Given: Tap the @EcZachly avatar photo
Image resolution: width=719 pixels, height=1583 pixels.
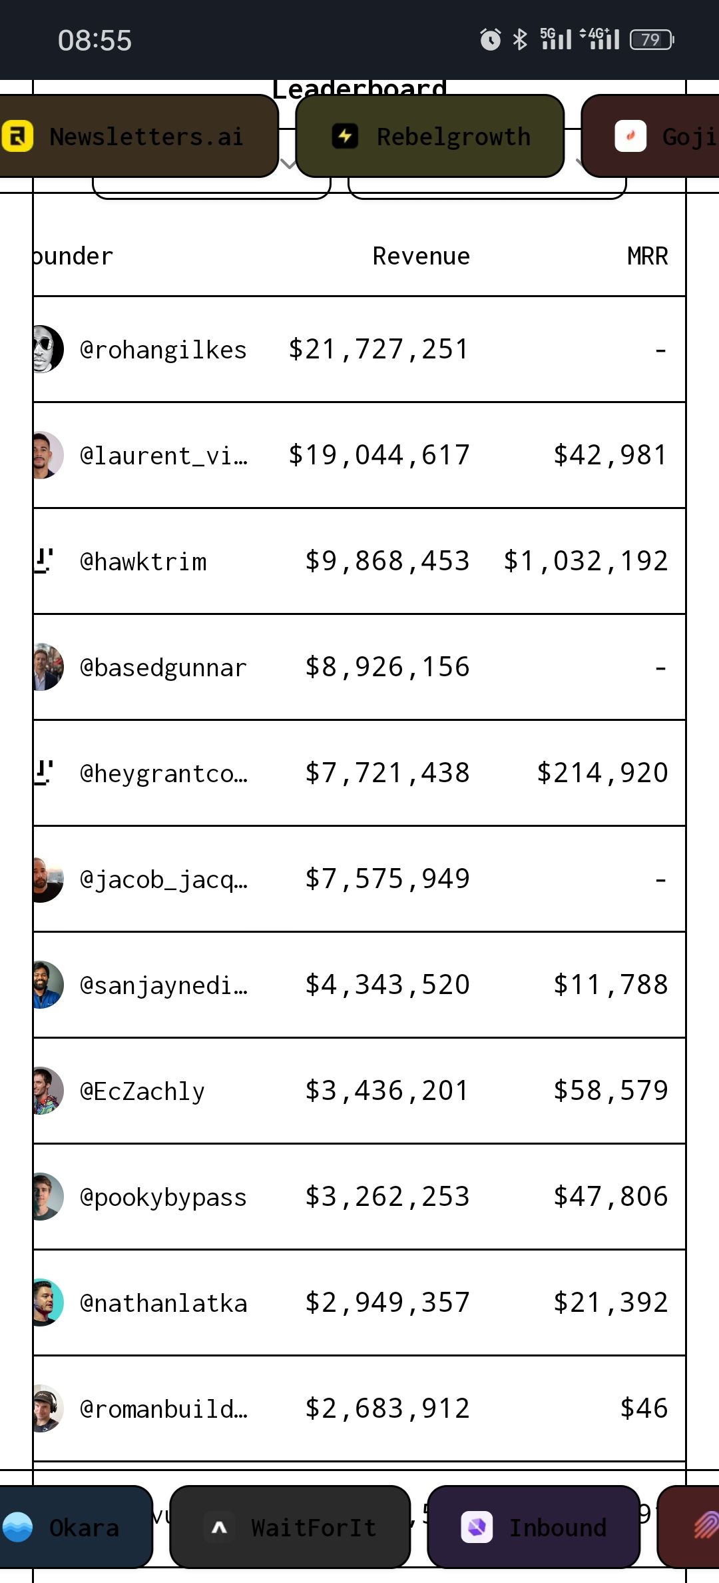Looking at the screenshot, I should 47,1091.
